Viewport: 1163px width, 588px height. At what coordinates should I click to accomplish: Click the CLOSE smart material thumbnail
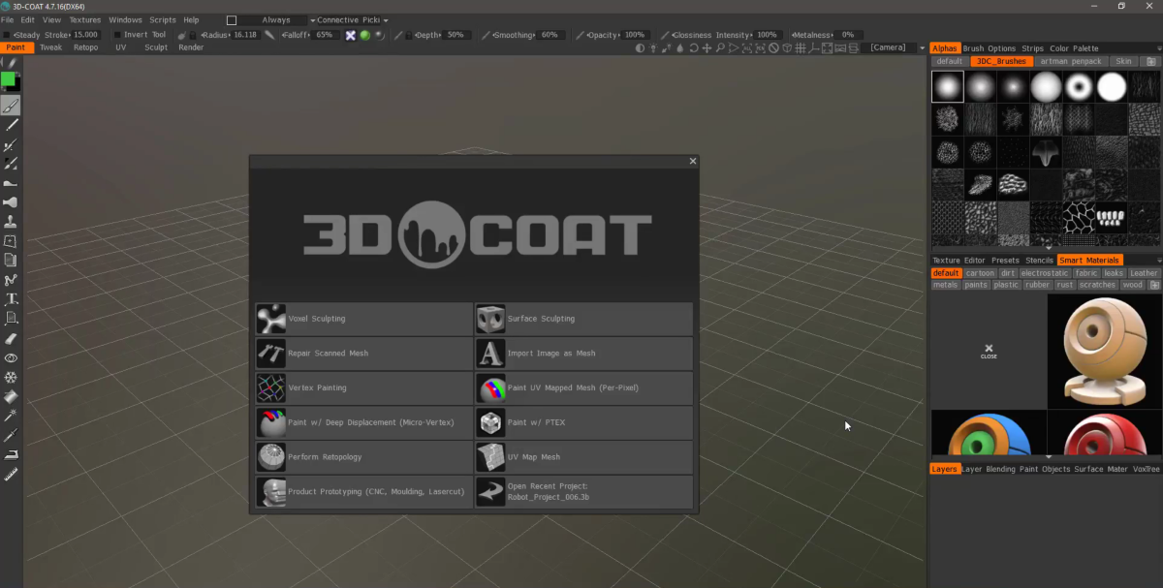point(989,351)
